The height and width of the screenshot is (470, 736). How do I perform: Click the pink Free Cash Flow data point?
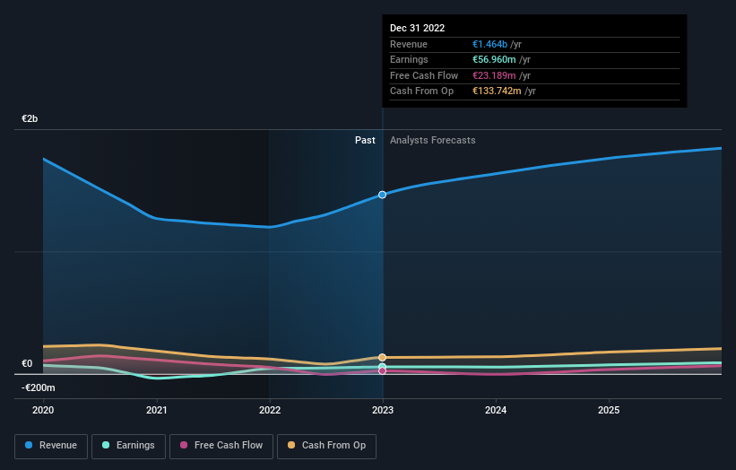tap(383, 371)
